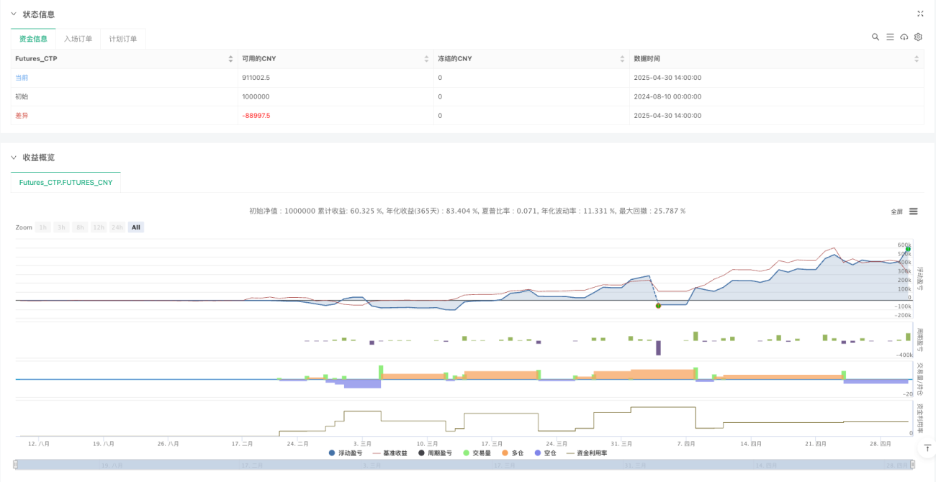Click the left handle of chart range navigator
Screen dimensions: 936x482
16,465
